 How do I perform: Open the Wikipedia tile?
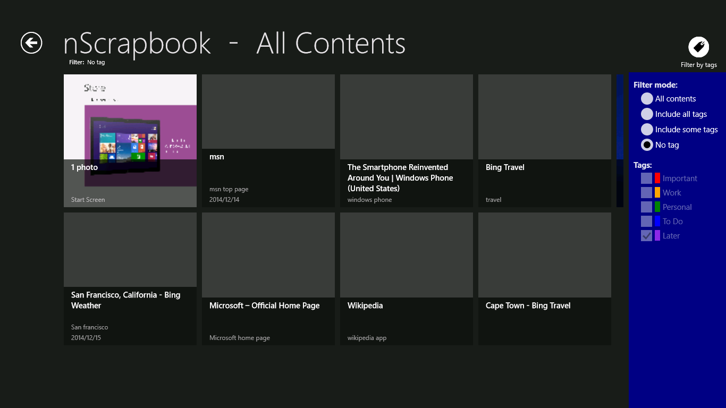407,279
